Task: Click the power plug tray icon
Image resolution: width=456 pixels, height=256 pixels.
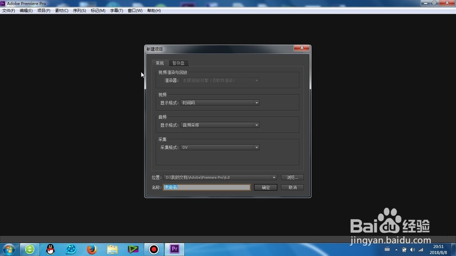Action: tap(404, 250)
